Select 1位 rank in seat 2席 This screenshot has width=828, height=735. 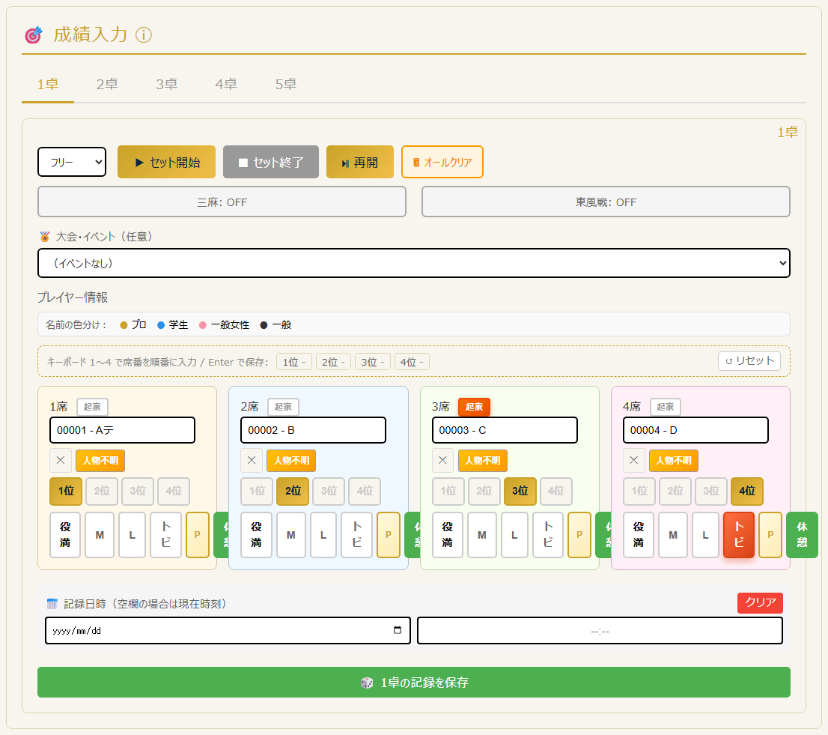[258, 491]
